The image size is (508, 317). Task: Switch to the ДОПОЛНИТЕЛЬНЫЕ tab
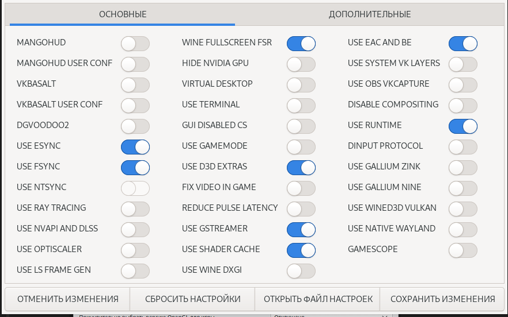pos(370,14)
